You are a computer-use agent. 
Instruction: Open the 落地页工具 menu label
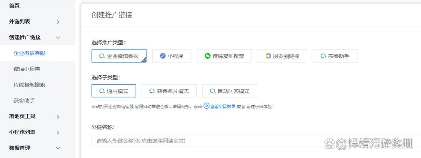pyautogui.click(x=22, y=116)
